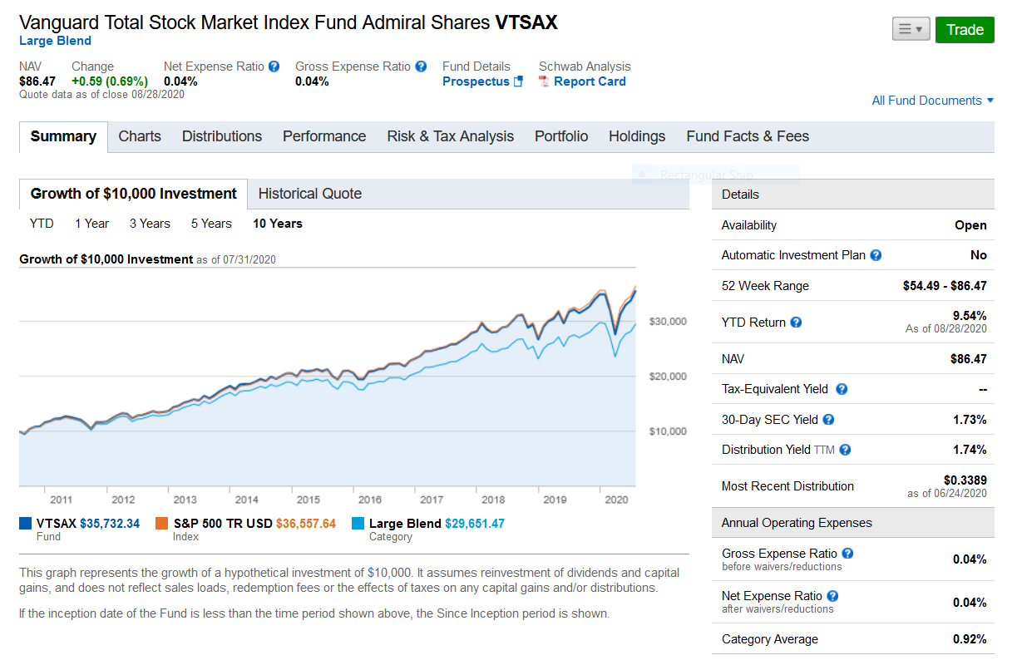Image resolution: width=1022 pixels, height=665 pixels.
Task: Click the $30,000 chart axis label
Action: point(668,322)
